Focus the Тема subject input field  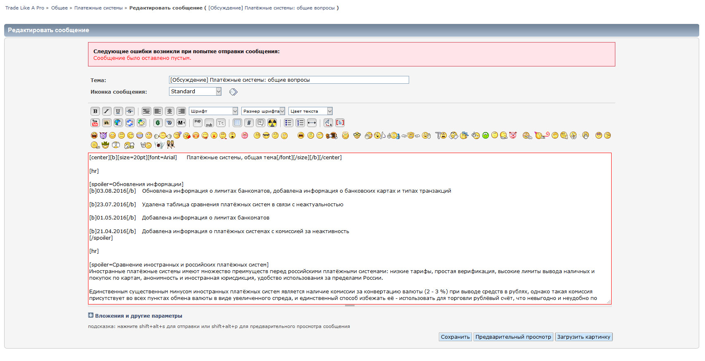(x=289, y=80)
